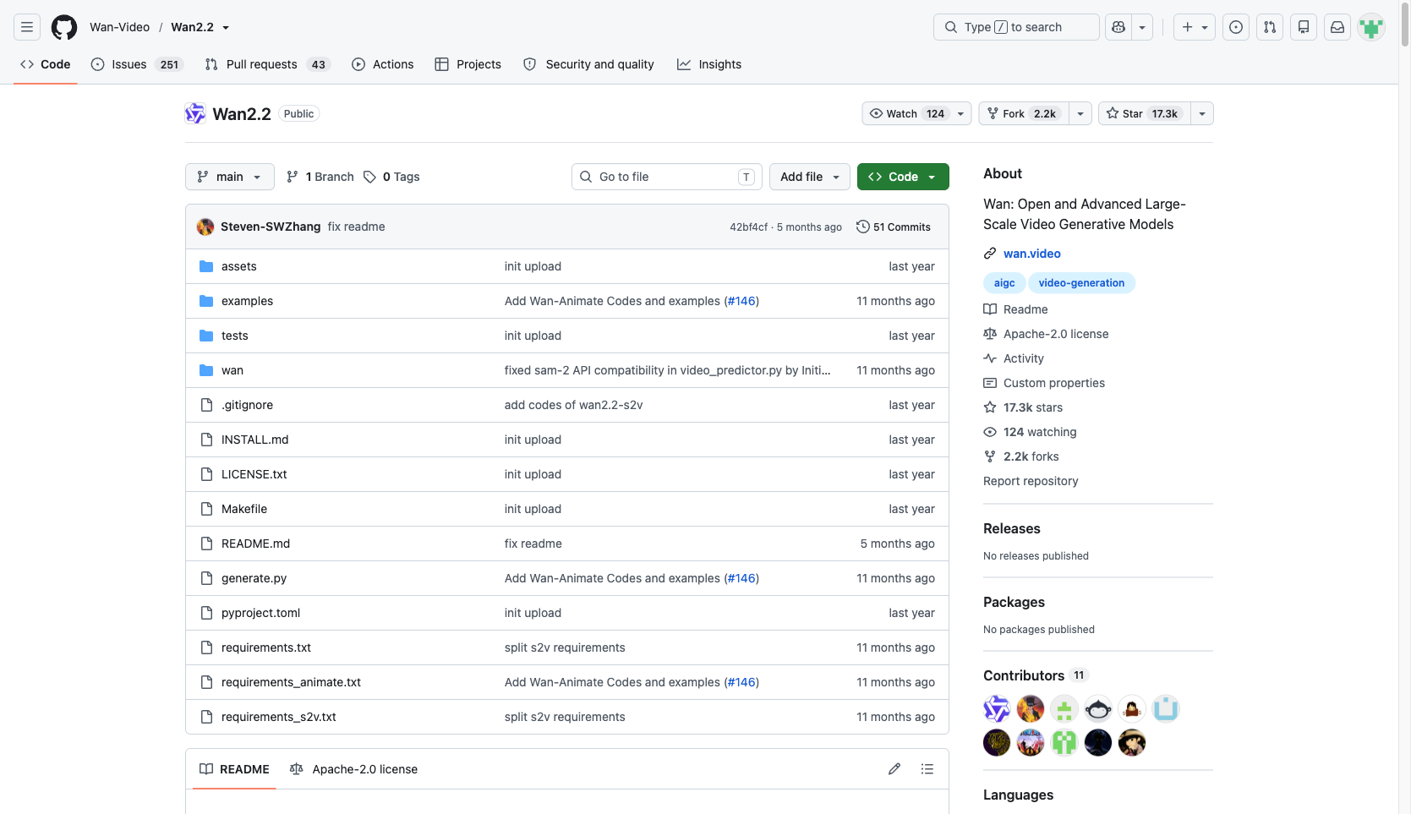Edit the README with pencil icon
The image size is (1411, 814).
894,769
